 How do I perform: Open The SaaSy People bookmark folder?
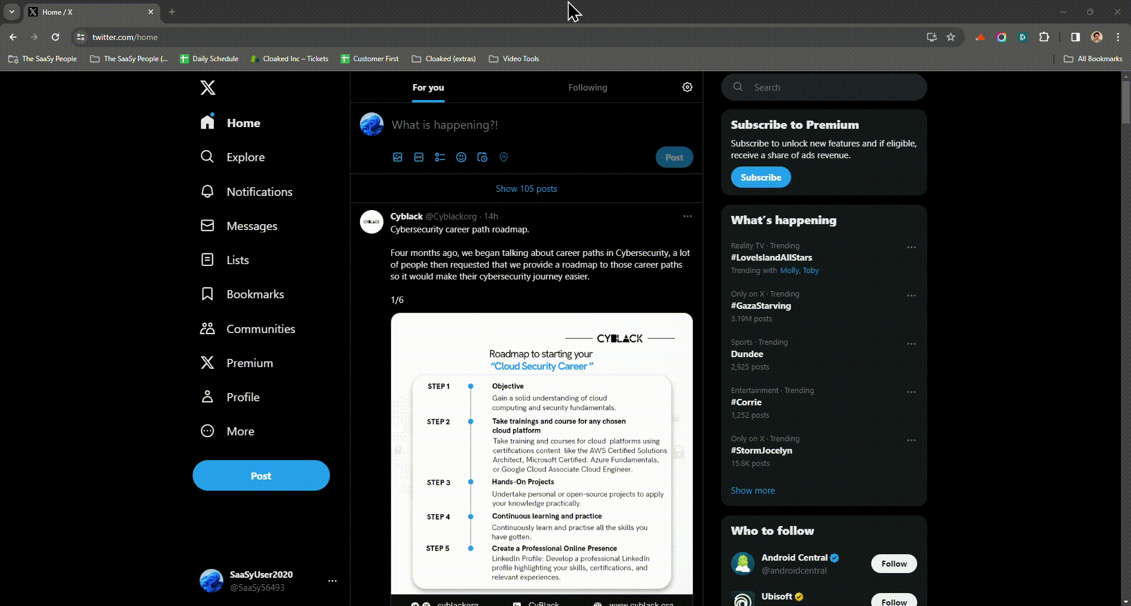(x=42, y=59)
